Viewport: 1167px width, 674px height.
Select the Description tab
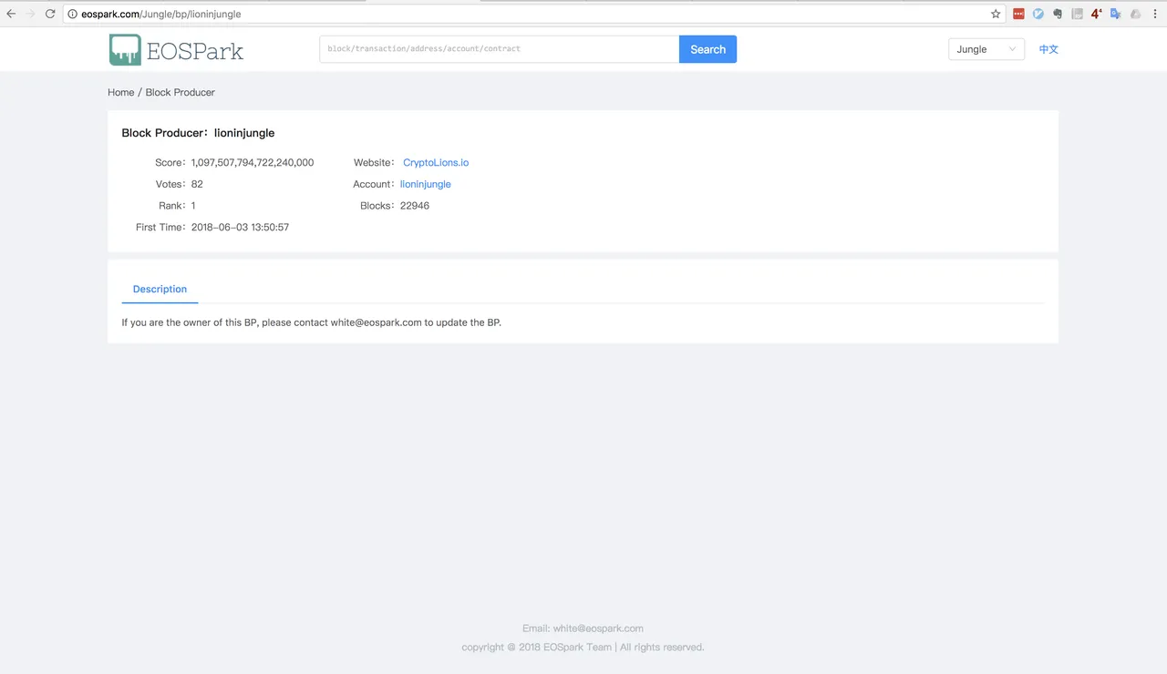[x=160, y=289]
